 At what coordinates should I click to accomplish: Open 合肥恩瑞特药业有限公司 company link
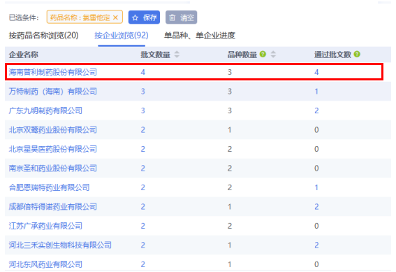(50, 187)
